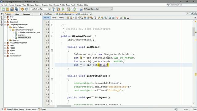
Task: Click the Profile Project toolbar icon
Action: point(74,9)
